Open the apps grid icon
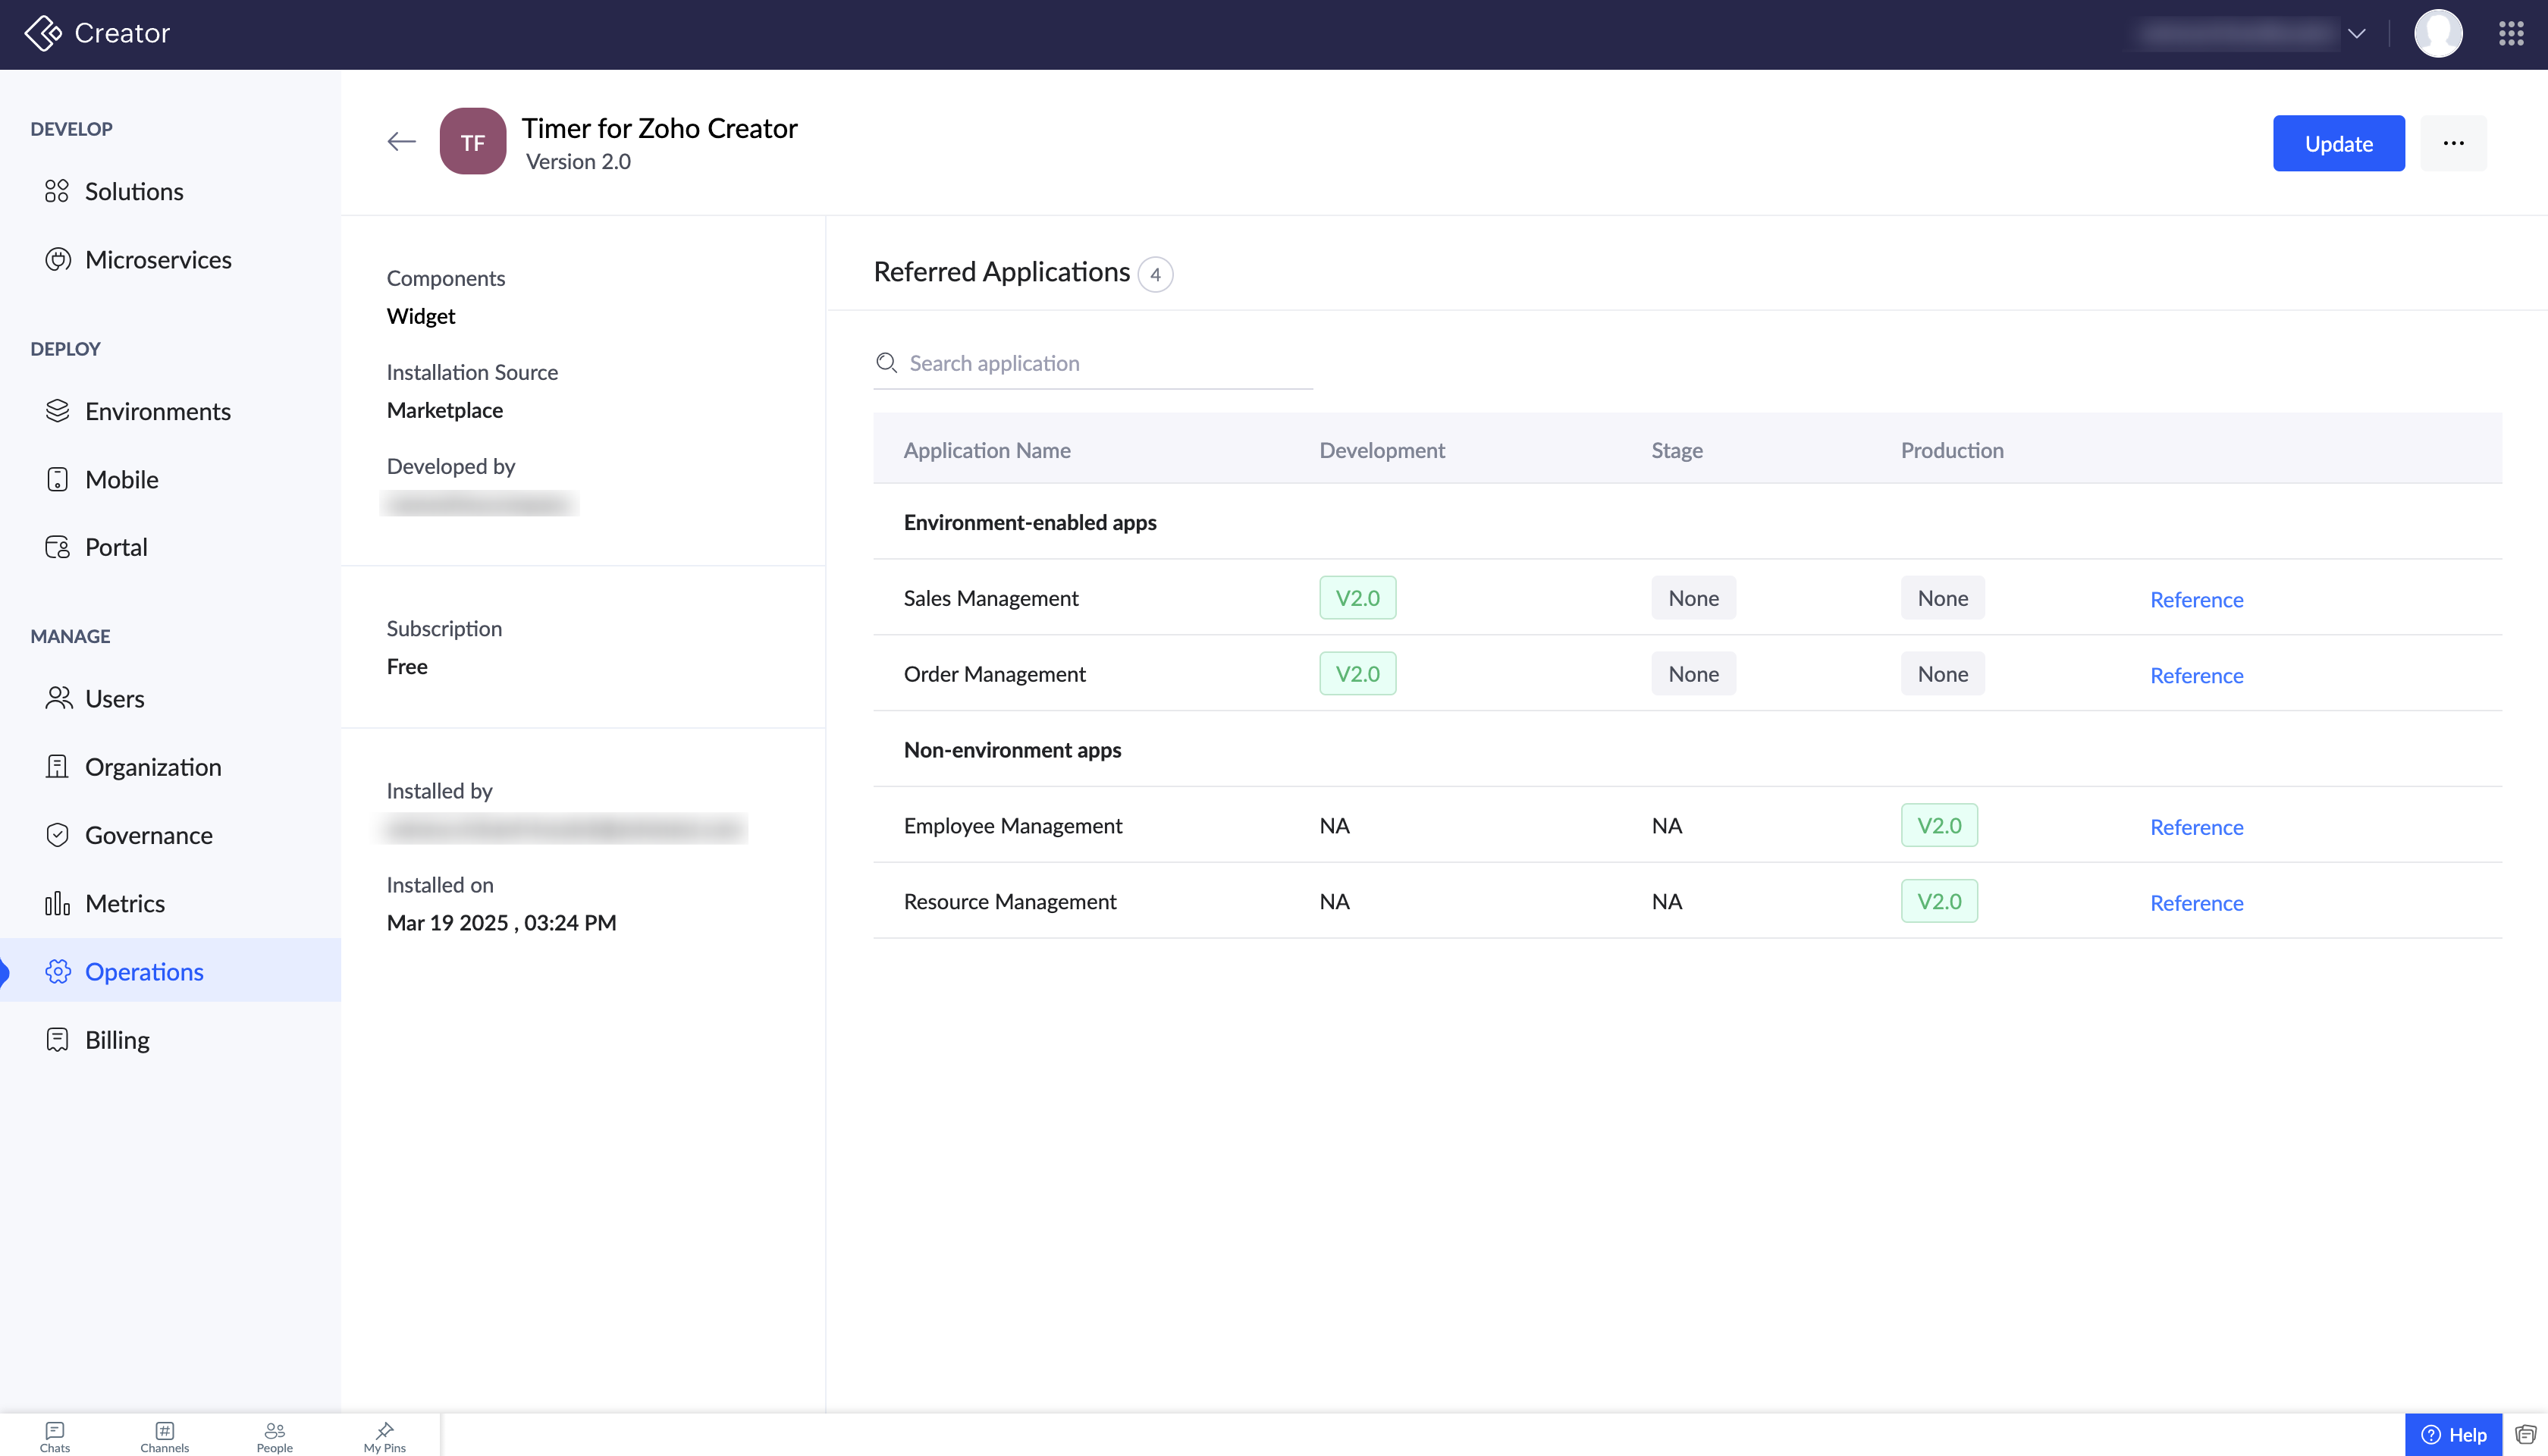 (2510, 34)
